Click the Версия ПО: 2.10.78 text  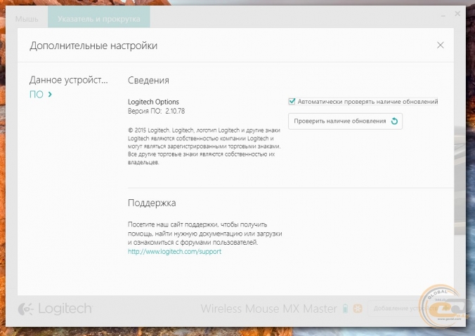pyautogui.click(x=156, y=112)
